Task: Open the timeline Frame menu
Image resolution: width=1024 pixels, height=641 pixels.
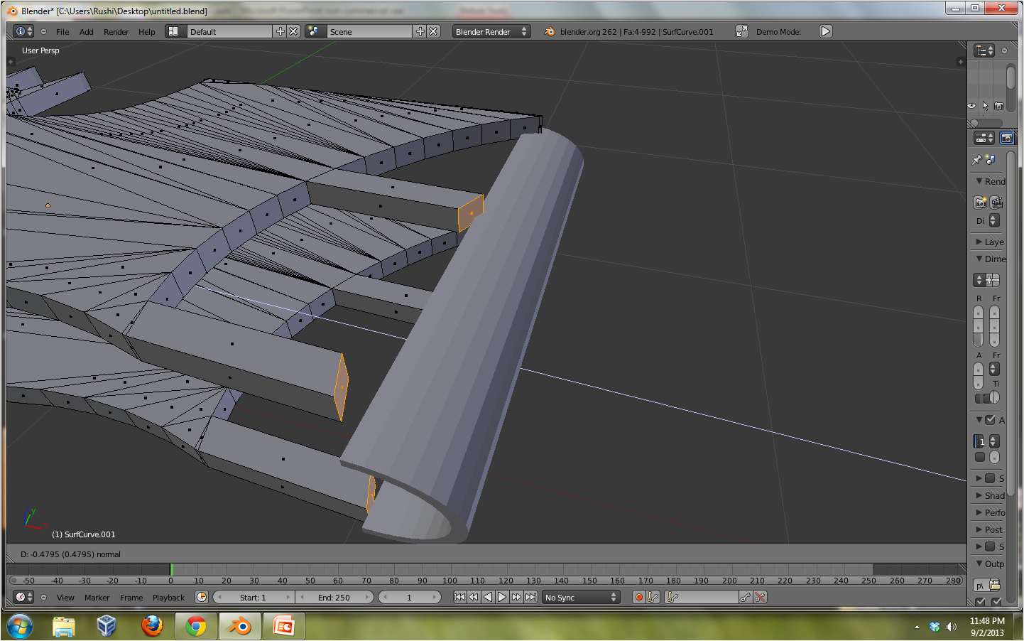Action: pyautogui.click(x=131, y=598)
